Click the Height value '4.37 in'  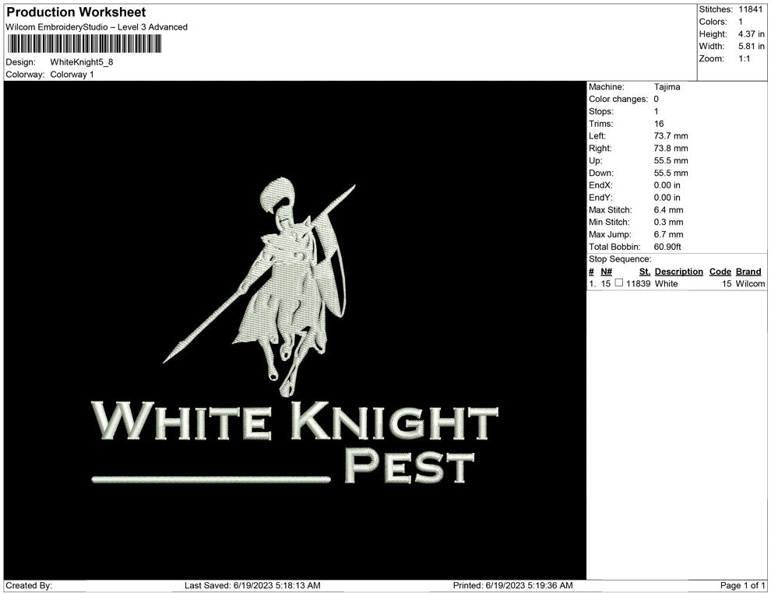coord(752,34)
